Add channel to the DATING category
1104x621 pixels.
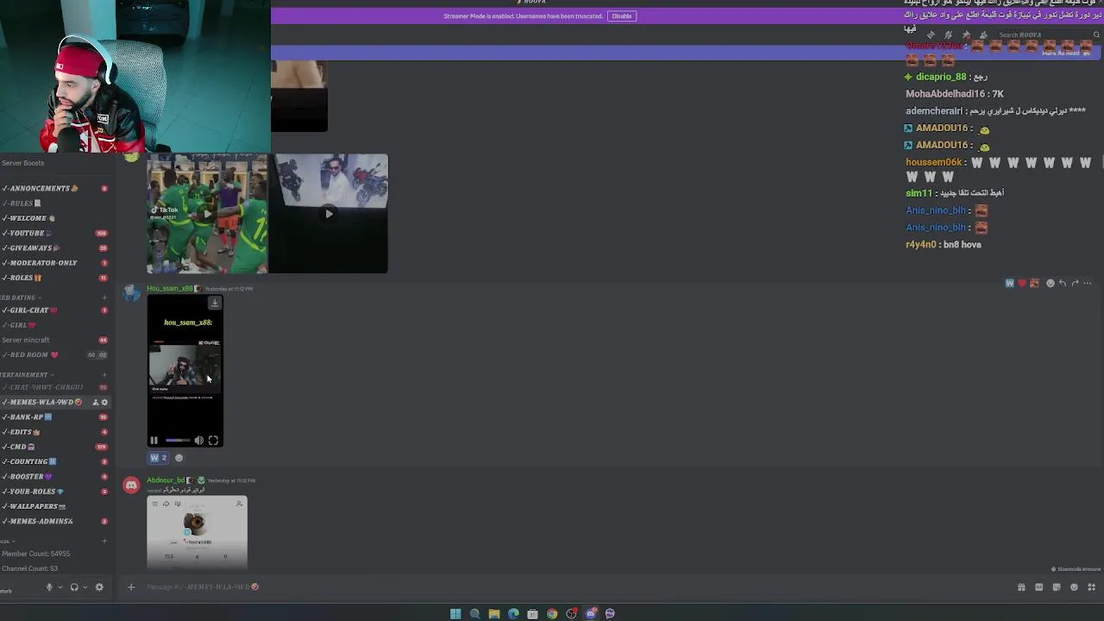click(104, 298)
